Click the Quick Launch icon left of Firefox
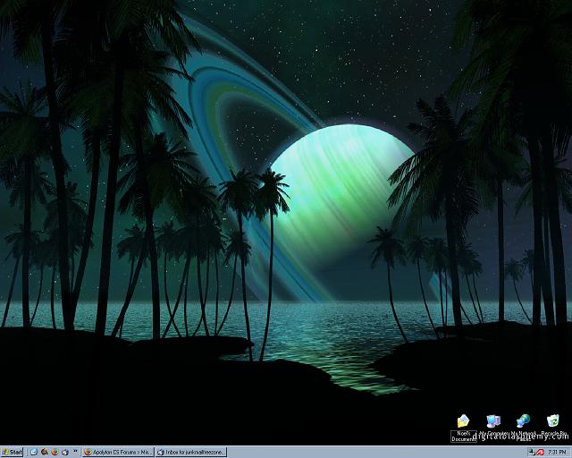This screenshot has height=458, width=572. [x=43, y=453]
